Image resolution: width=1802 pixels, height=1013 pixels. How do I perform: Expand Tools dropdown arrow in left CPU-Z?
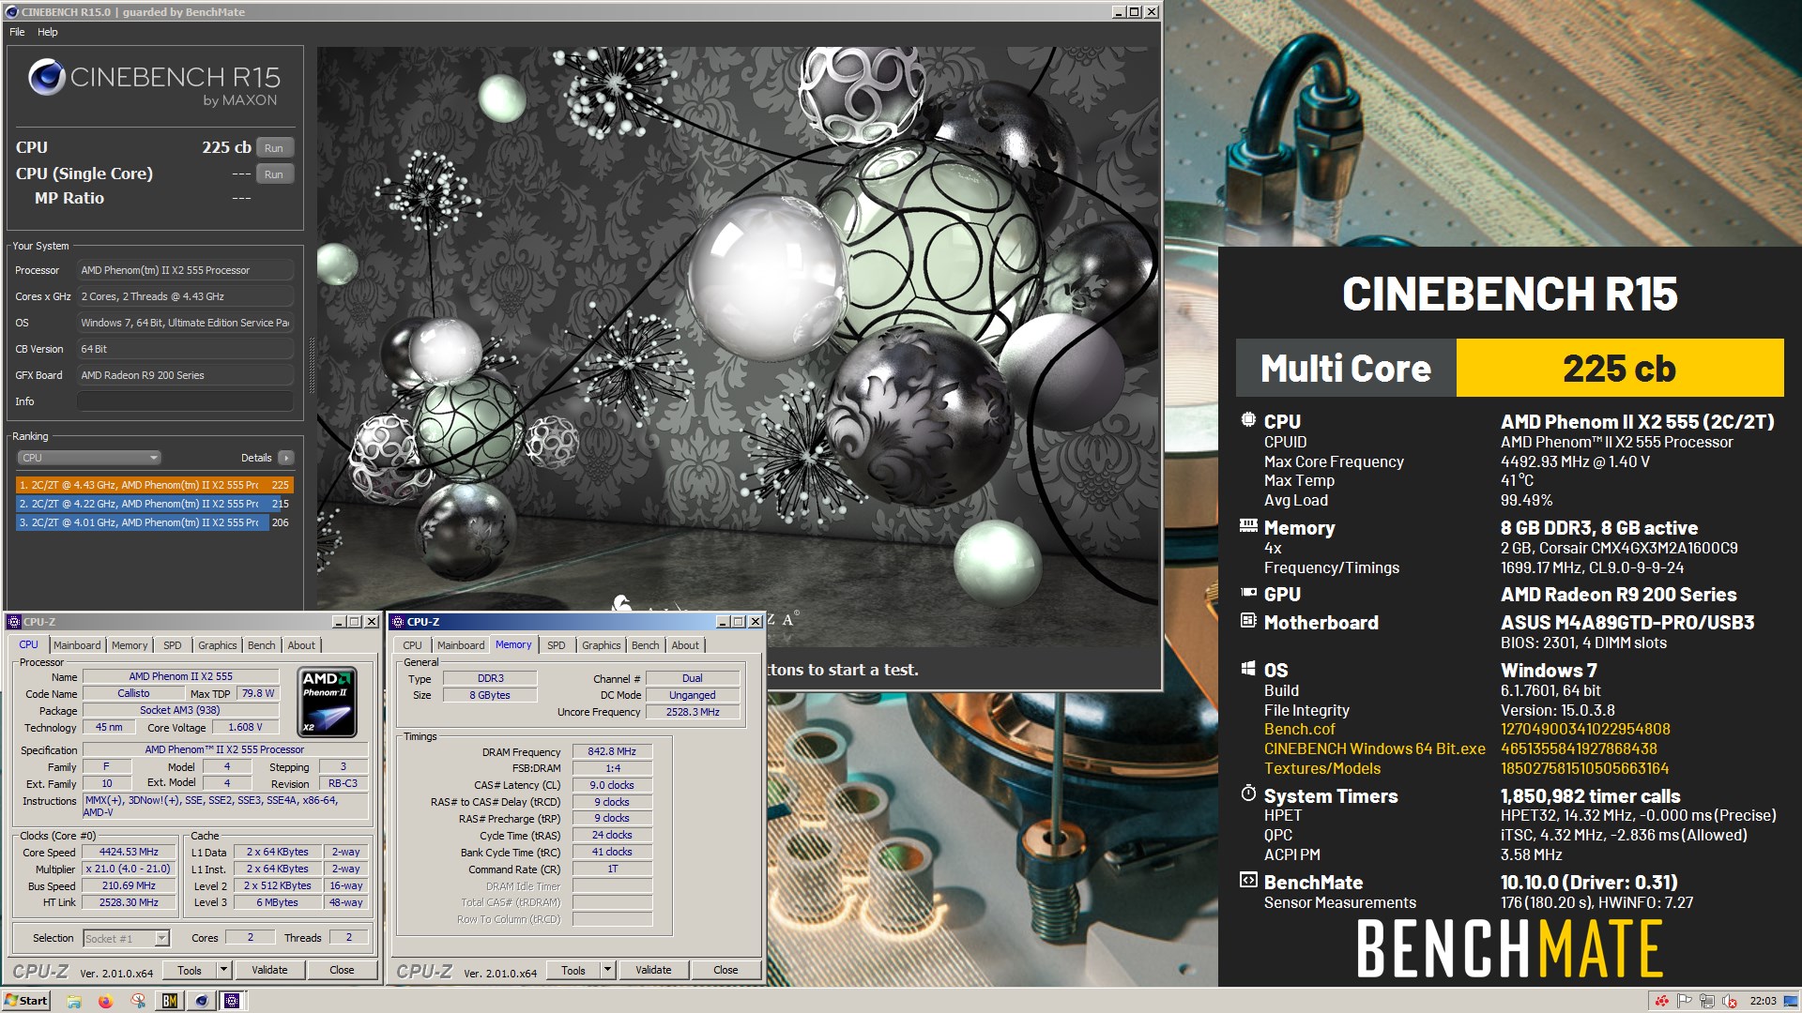click(x=223, y=971)
